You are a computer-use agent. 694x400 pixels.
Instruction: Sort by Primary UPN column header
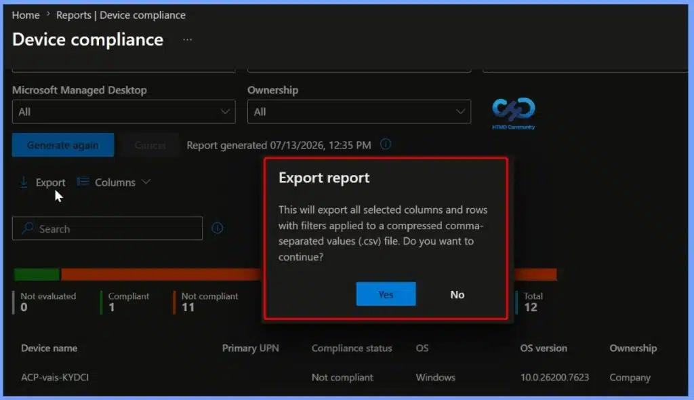(x=251, y=348)
